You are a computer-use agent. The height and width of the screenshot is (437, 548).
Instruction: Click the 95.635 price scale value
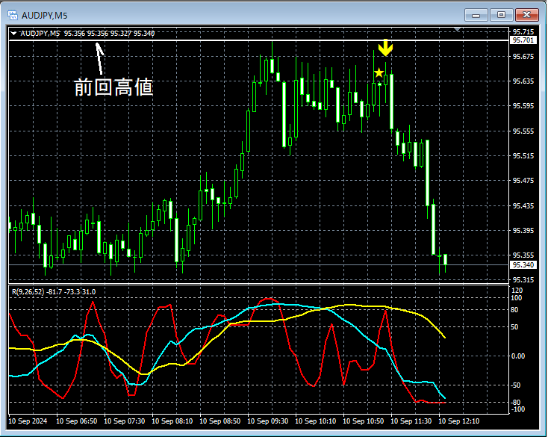point(523,81)
